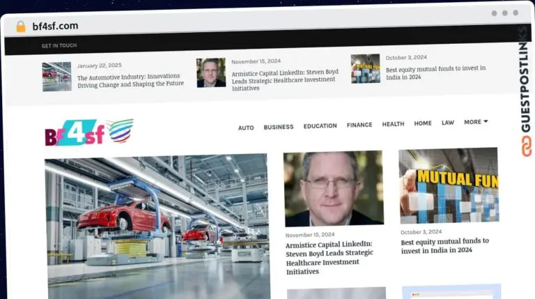Select the EDUCATION menu item
The width and height of the screenshot is (535, 299).
coord(320,126)
